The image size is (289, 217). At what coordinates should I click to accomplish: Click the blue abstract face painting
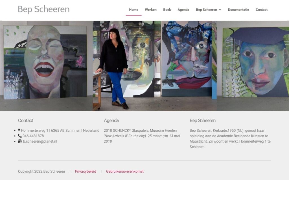point(187,58)
